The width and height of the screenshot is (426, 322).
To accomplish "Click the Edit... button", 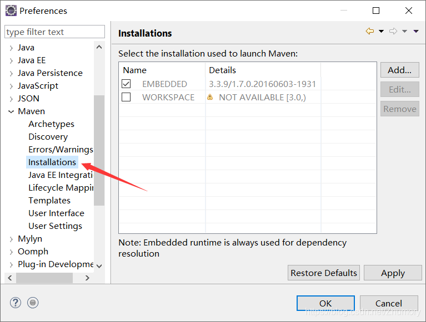I will pyautogui.click(x=400, y=89).
